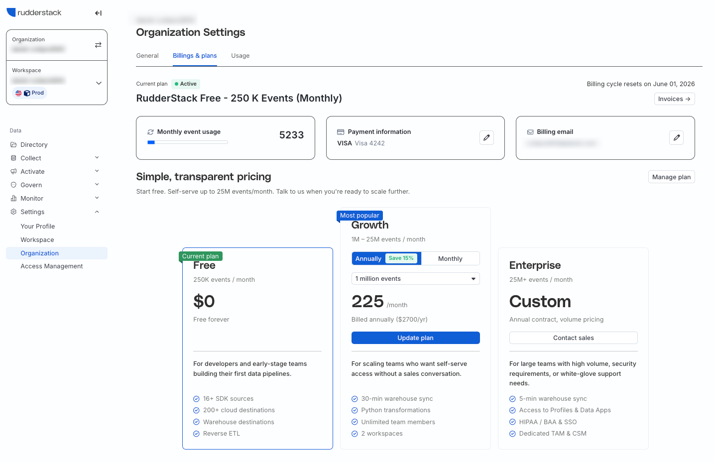Click the Most popular tag
This screenshot has width=715, height=463.
pyautogui.click(x=359, y=216)
